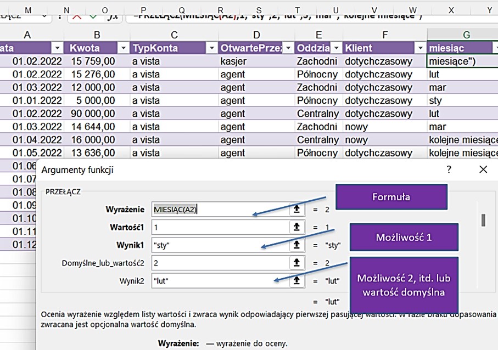Select column header D
Screen dimensions: 498x350
tap(256, 35)
